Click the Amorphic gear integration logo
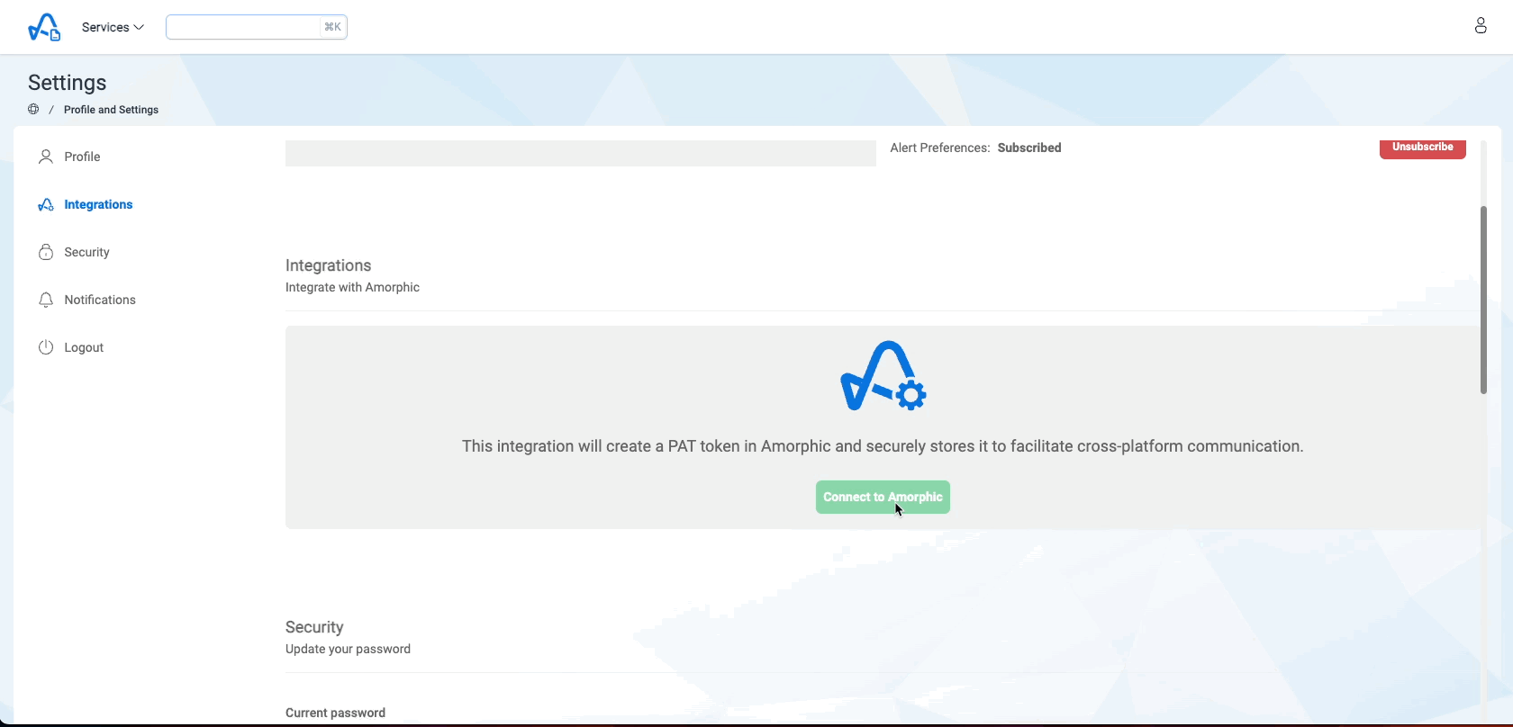Screen dimensions: 1513x727 pyautogui.click(x=883, y=376)
